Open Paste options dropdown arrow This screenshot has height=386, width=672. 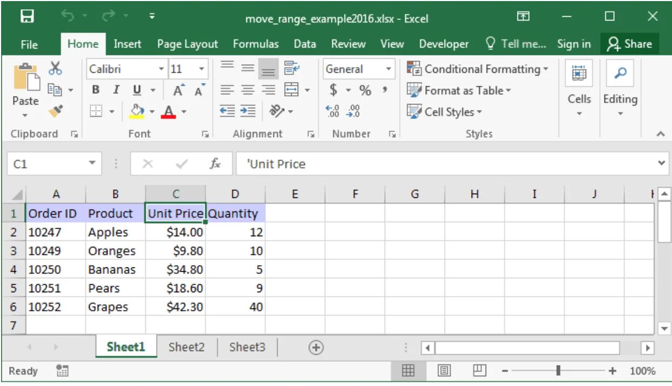tap(25, 115)
